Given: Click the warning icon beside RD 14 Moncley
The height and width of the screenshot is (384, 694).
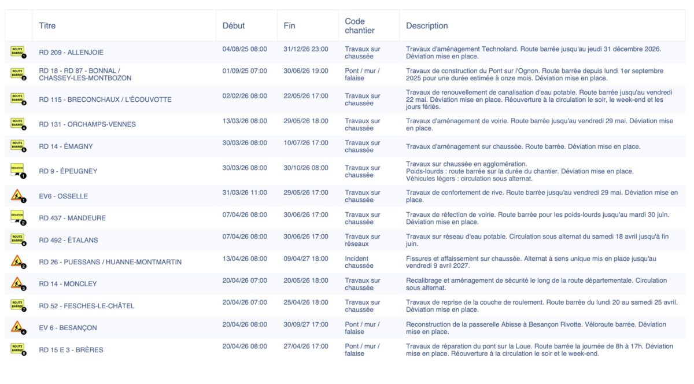Looking at the screenshot, I should click(x=18, y=283).
